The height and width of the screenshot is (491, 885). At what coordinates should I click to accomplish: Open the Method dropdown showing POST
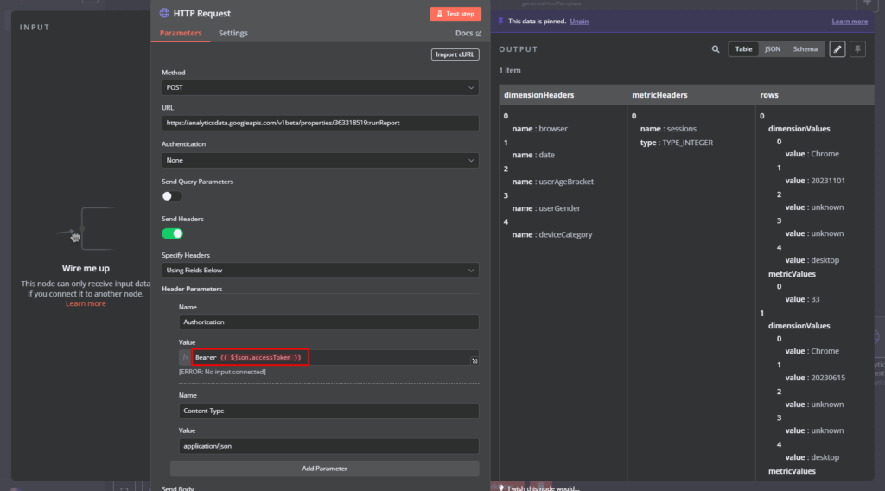tap(320, 87)
